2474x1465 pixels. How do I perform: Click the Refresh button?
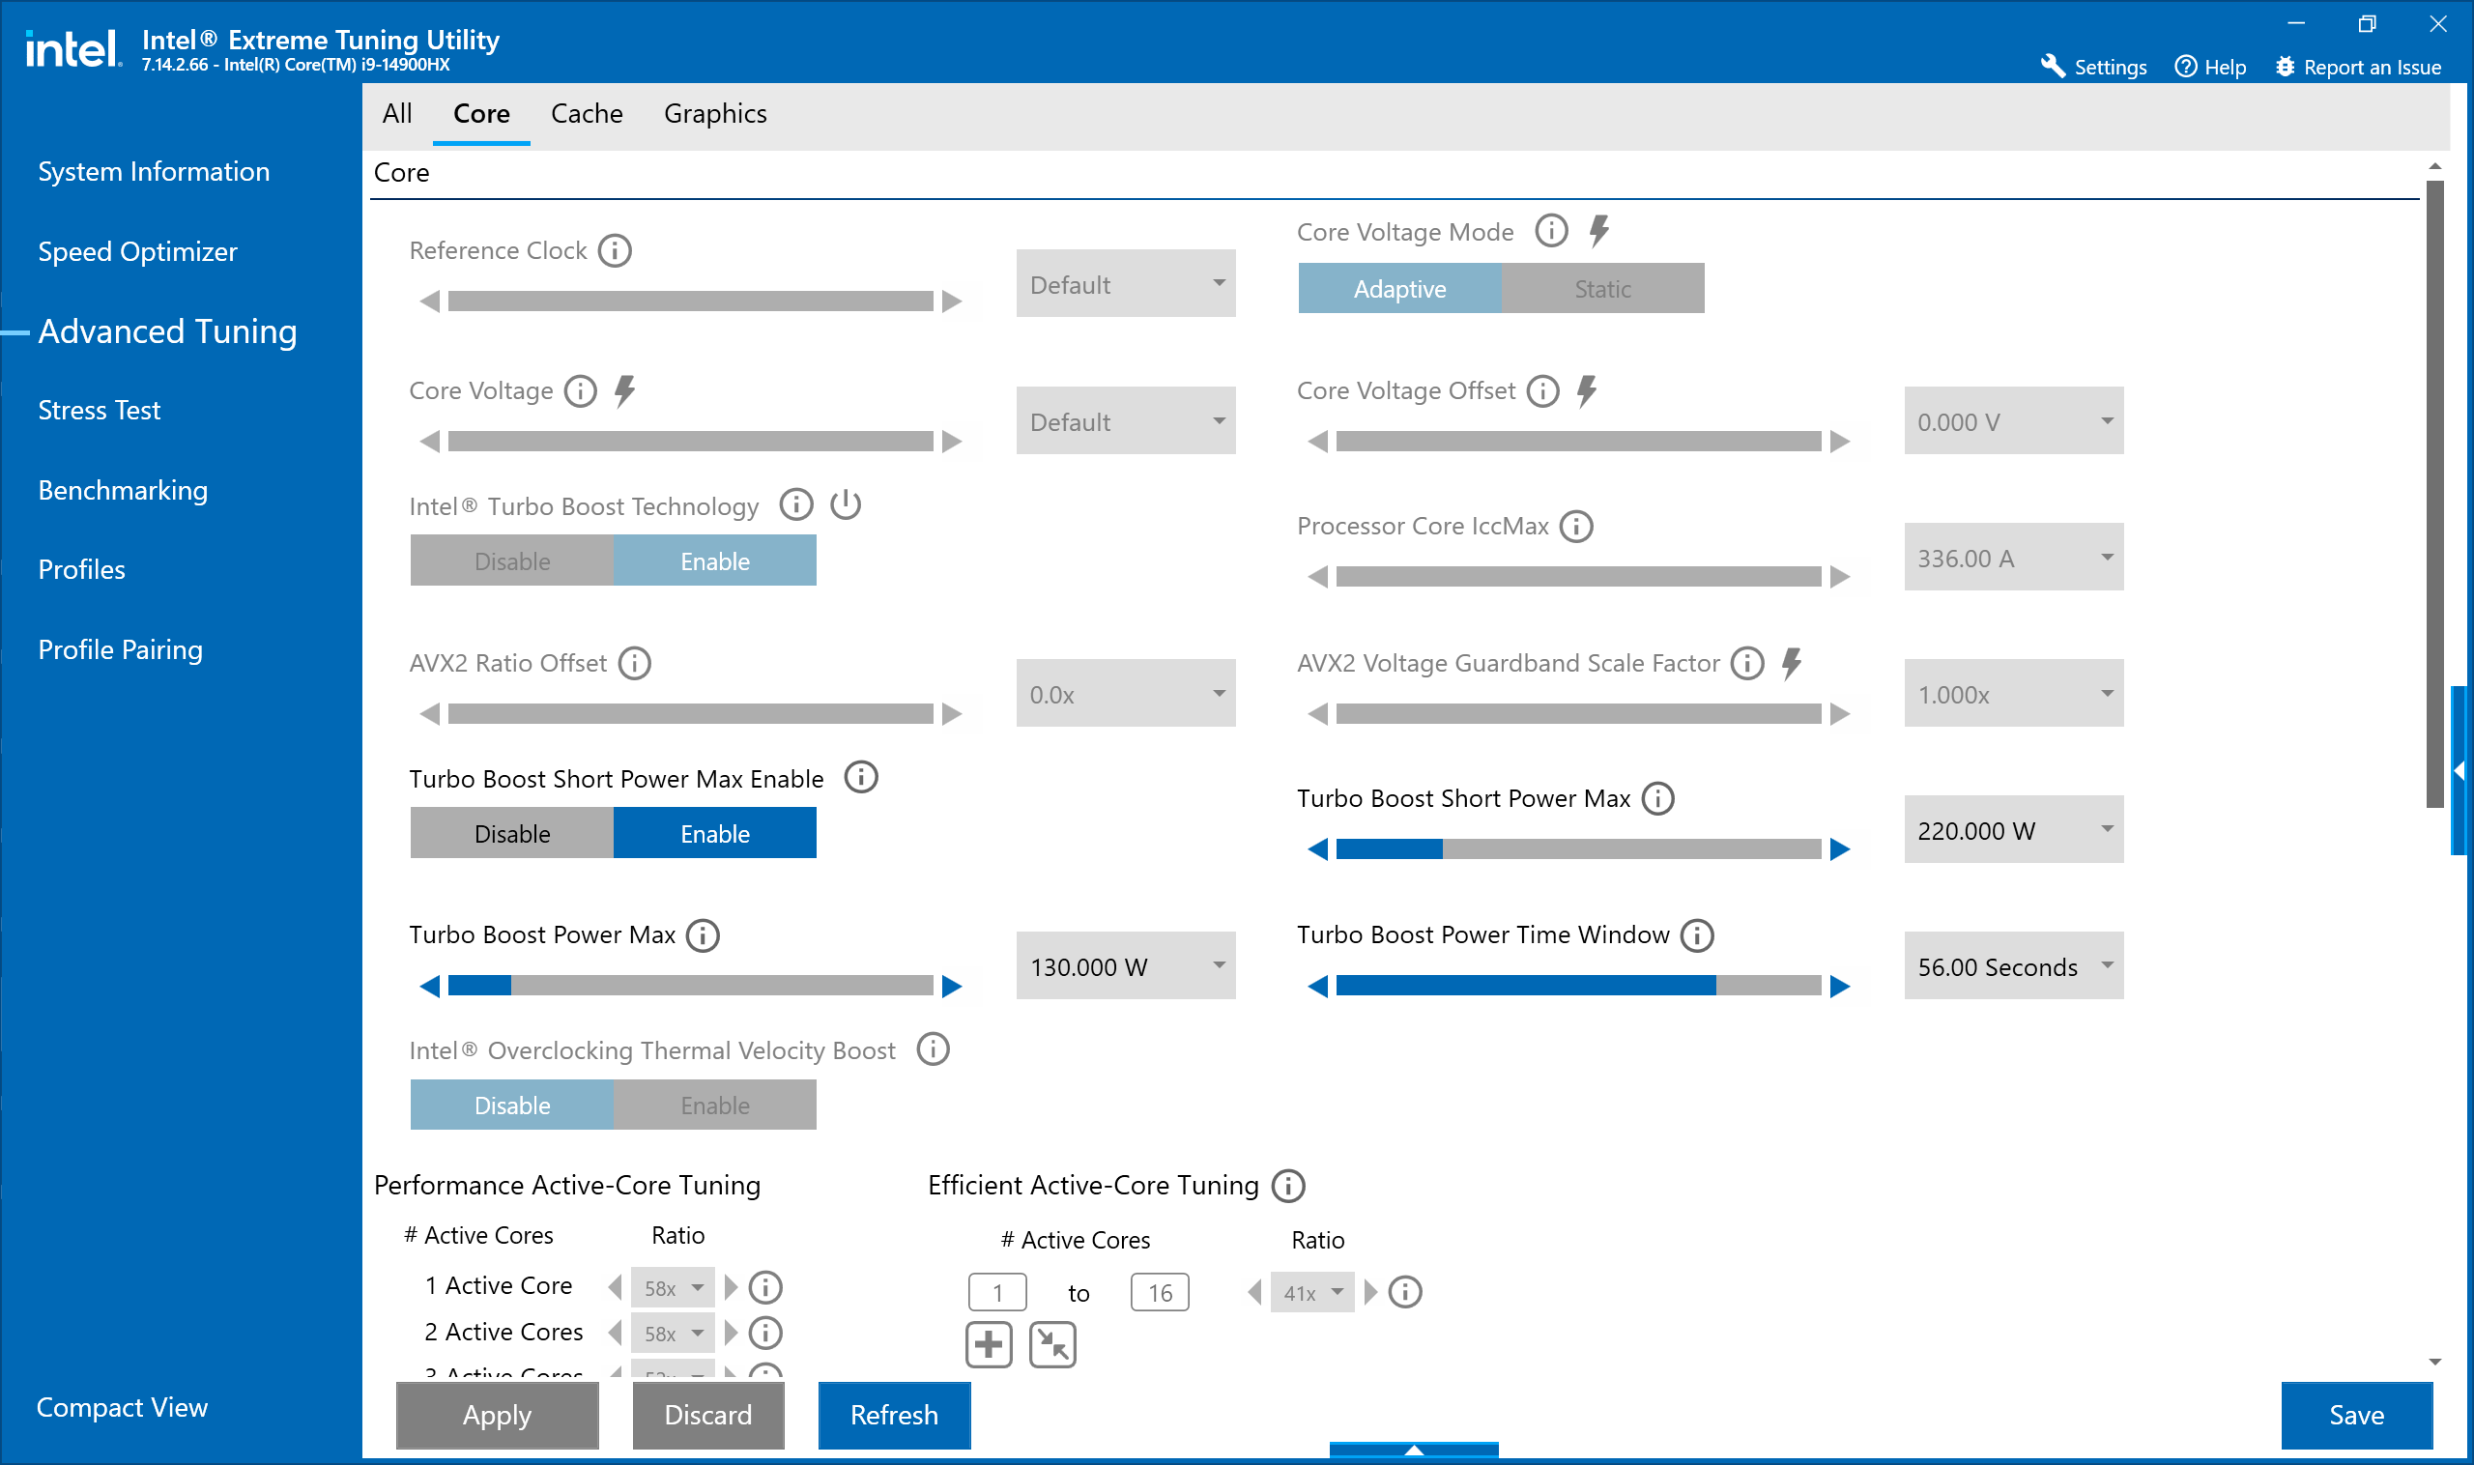coord(894,1415)
